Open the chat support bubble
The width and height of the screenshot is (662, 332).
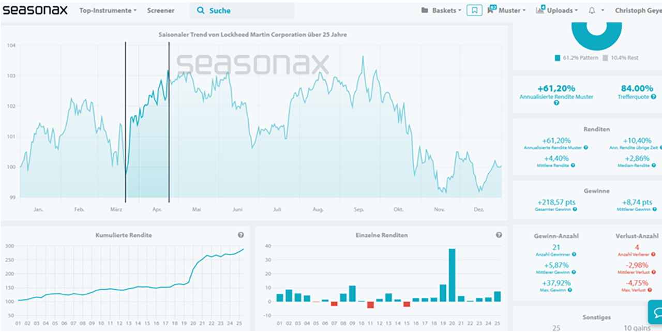[x=655, y=312]
